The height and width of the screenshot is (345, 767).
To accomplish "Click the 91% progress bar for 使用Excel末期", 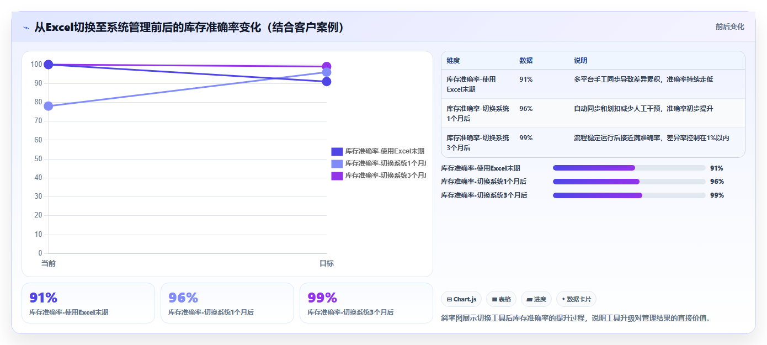I will coord(629,168).
